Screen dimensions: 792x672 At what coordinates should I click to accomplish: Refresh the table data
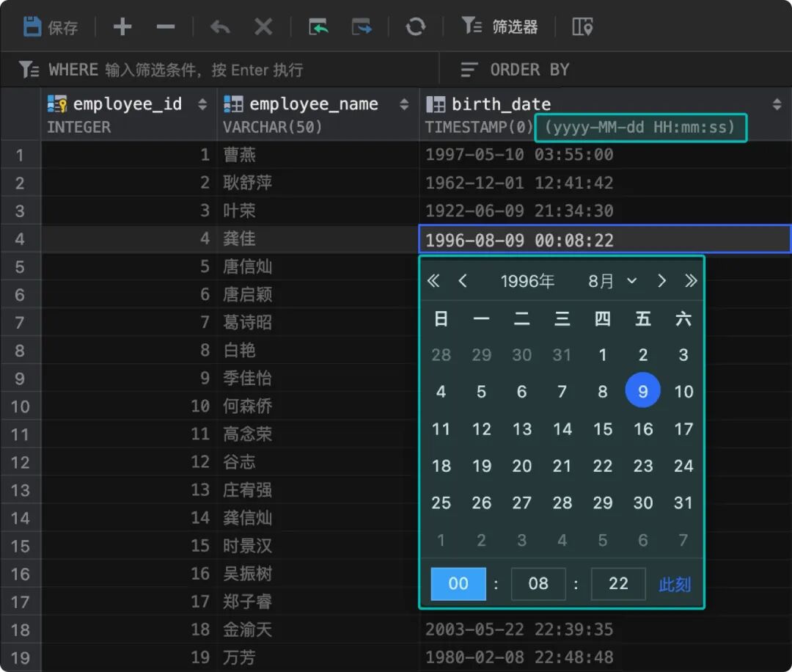pos(416,27)
